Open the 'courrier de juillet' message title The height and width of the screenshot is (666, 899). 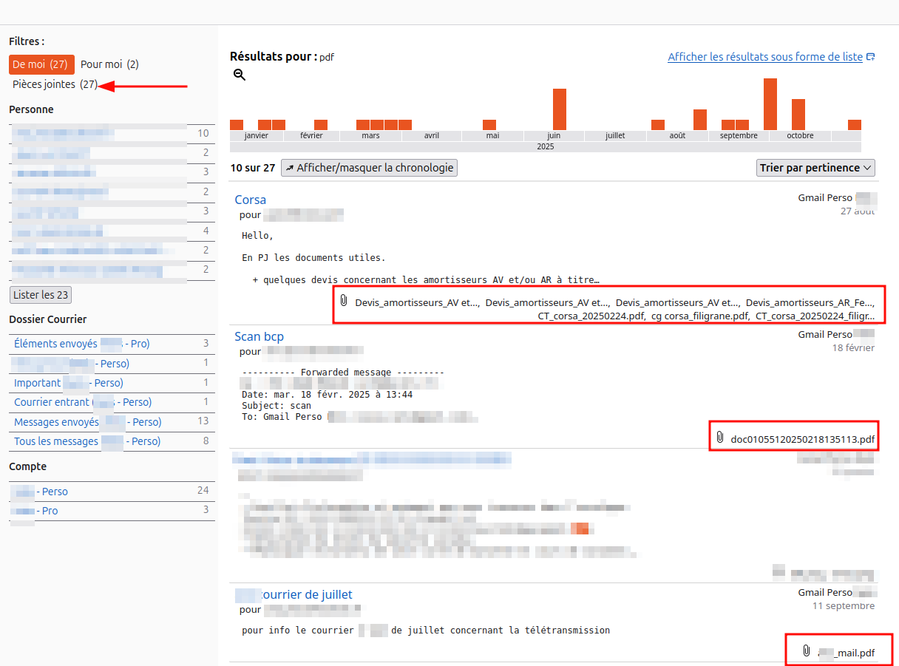[294, 594]
